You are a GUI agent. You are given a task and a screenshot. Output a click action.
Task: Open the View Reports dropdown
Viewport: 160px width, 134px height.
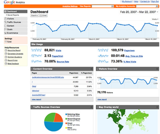pyautogui.click(x=103, y=6)
